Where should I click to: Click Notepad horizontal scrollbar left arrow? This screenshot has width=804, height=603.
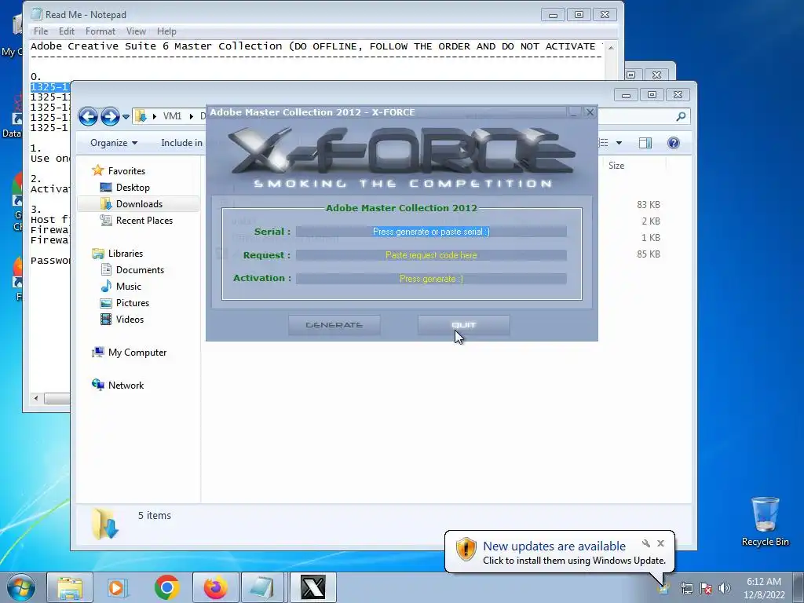(35, 398)
